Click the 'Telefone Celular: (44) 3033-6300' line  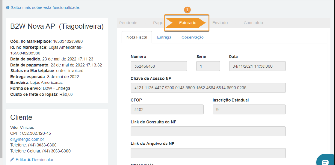click(40, 151)
